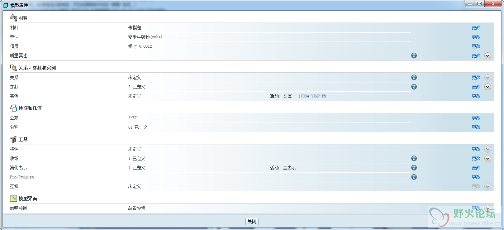This screenshot has width=504, height=230.
Task: Click 更改 for 实例 row
Action: click(x=476, y=96)
